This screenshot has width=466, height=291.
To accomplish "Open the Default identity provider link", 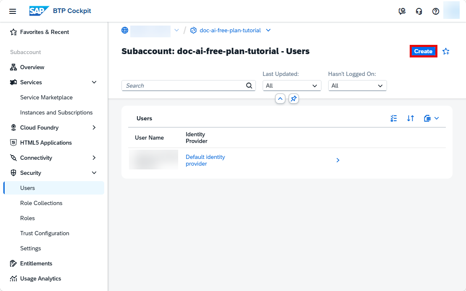I will (205, 160).
